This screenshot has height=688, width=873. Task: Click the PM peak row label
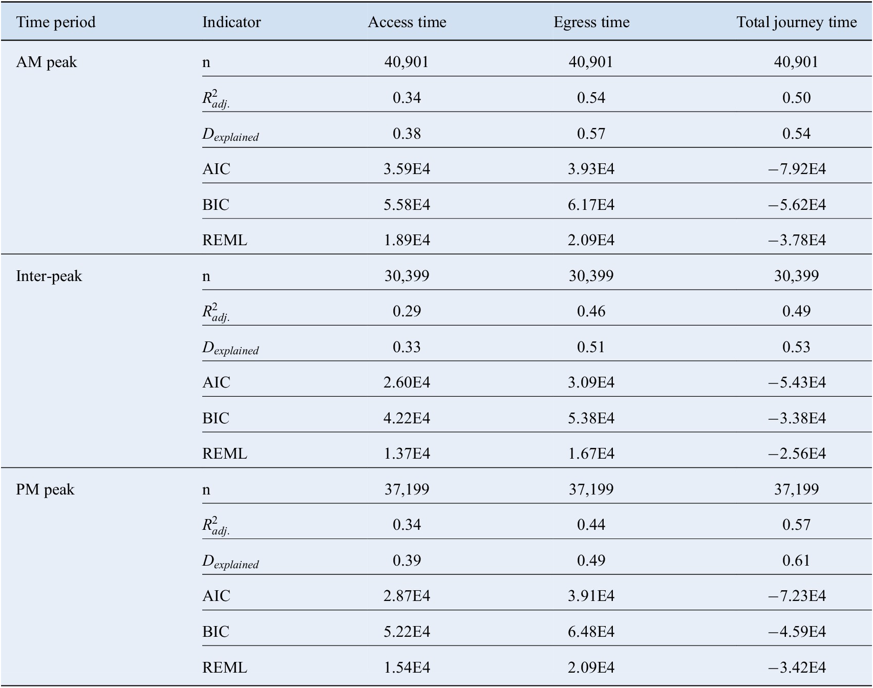point(45,490)
